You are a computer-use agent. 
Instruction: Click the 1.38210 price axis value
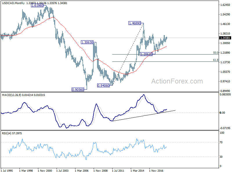pos(225,34)
